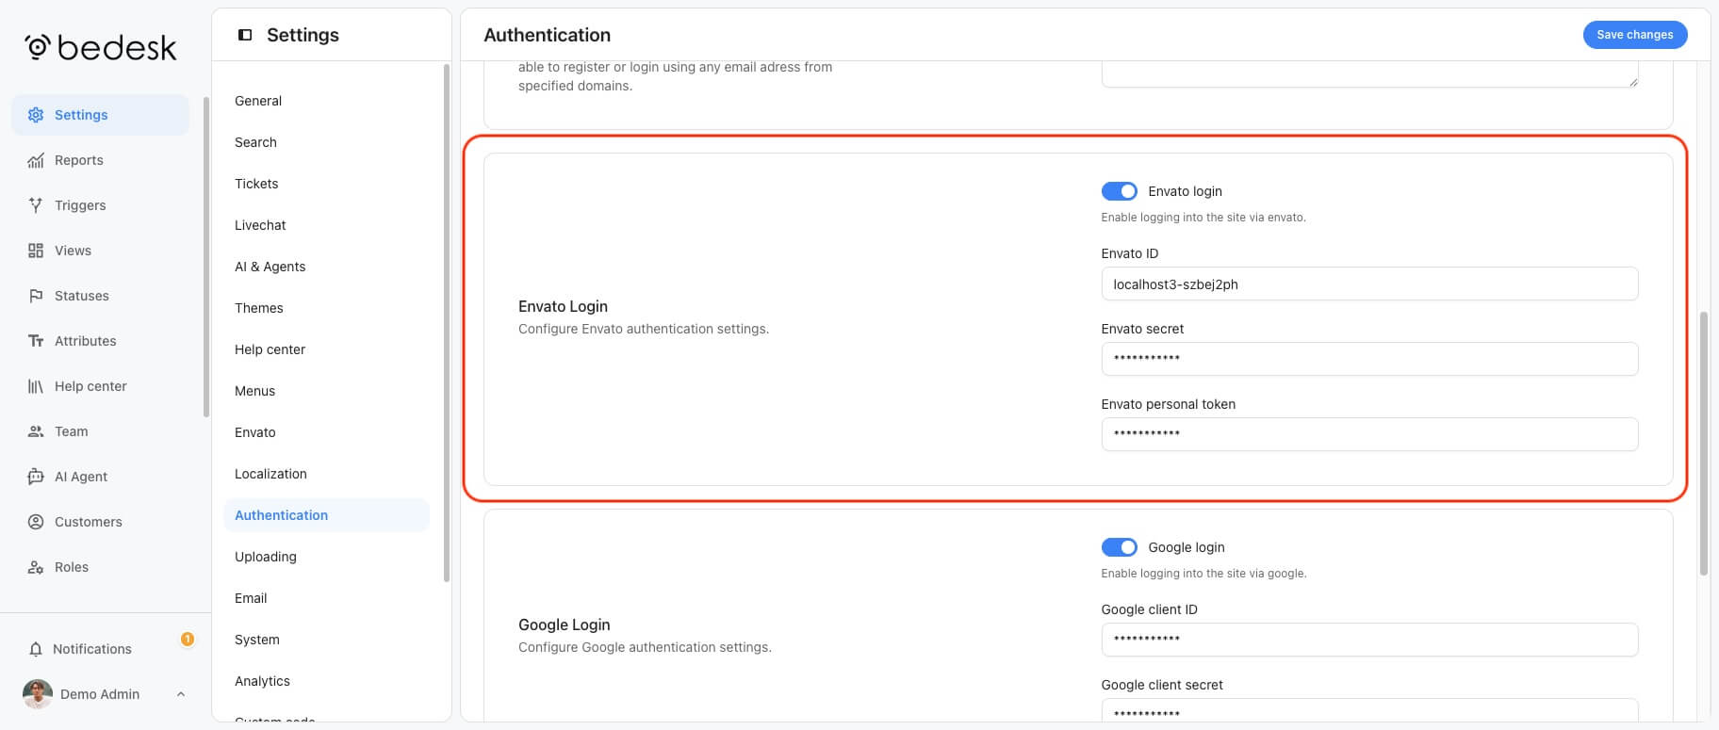Open the Livechat settings section
This screenshot has width=1719, height=730.
pos(326,225)
